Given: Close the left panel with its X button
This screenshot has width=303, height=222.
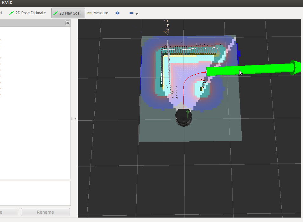Looking at the screenshot, I should pyautogui.click(x=68, y=23).
